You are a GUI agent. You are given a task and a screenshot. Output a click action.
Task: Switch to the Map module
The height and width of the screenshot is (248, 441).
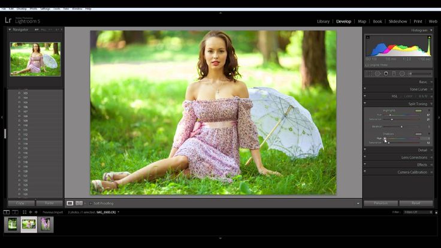362,22
